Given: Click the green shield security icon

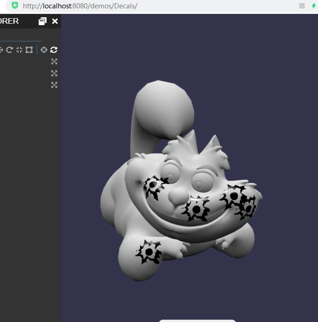Looking at the screenshot, I should [x=15, y=5].
